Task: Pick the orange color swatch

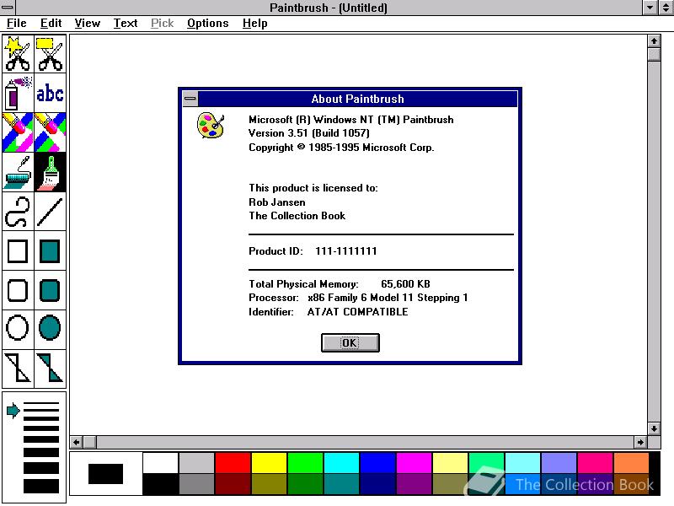Action: click(x=631, y=462)
